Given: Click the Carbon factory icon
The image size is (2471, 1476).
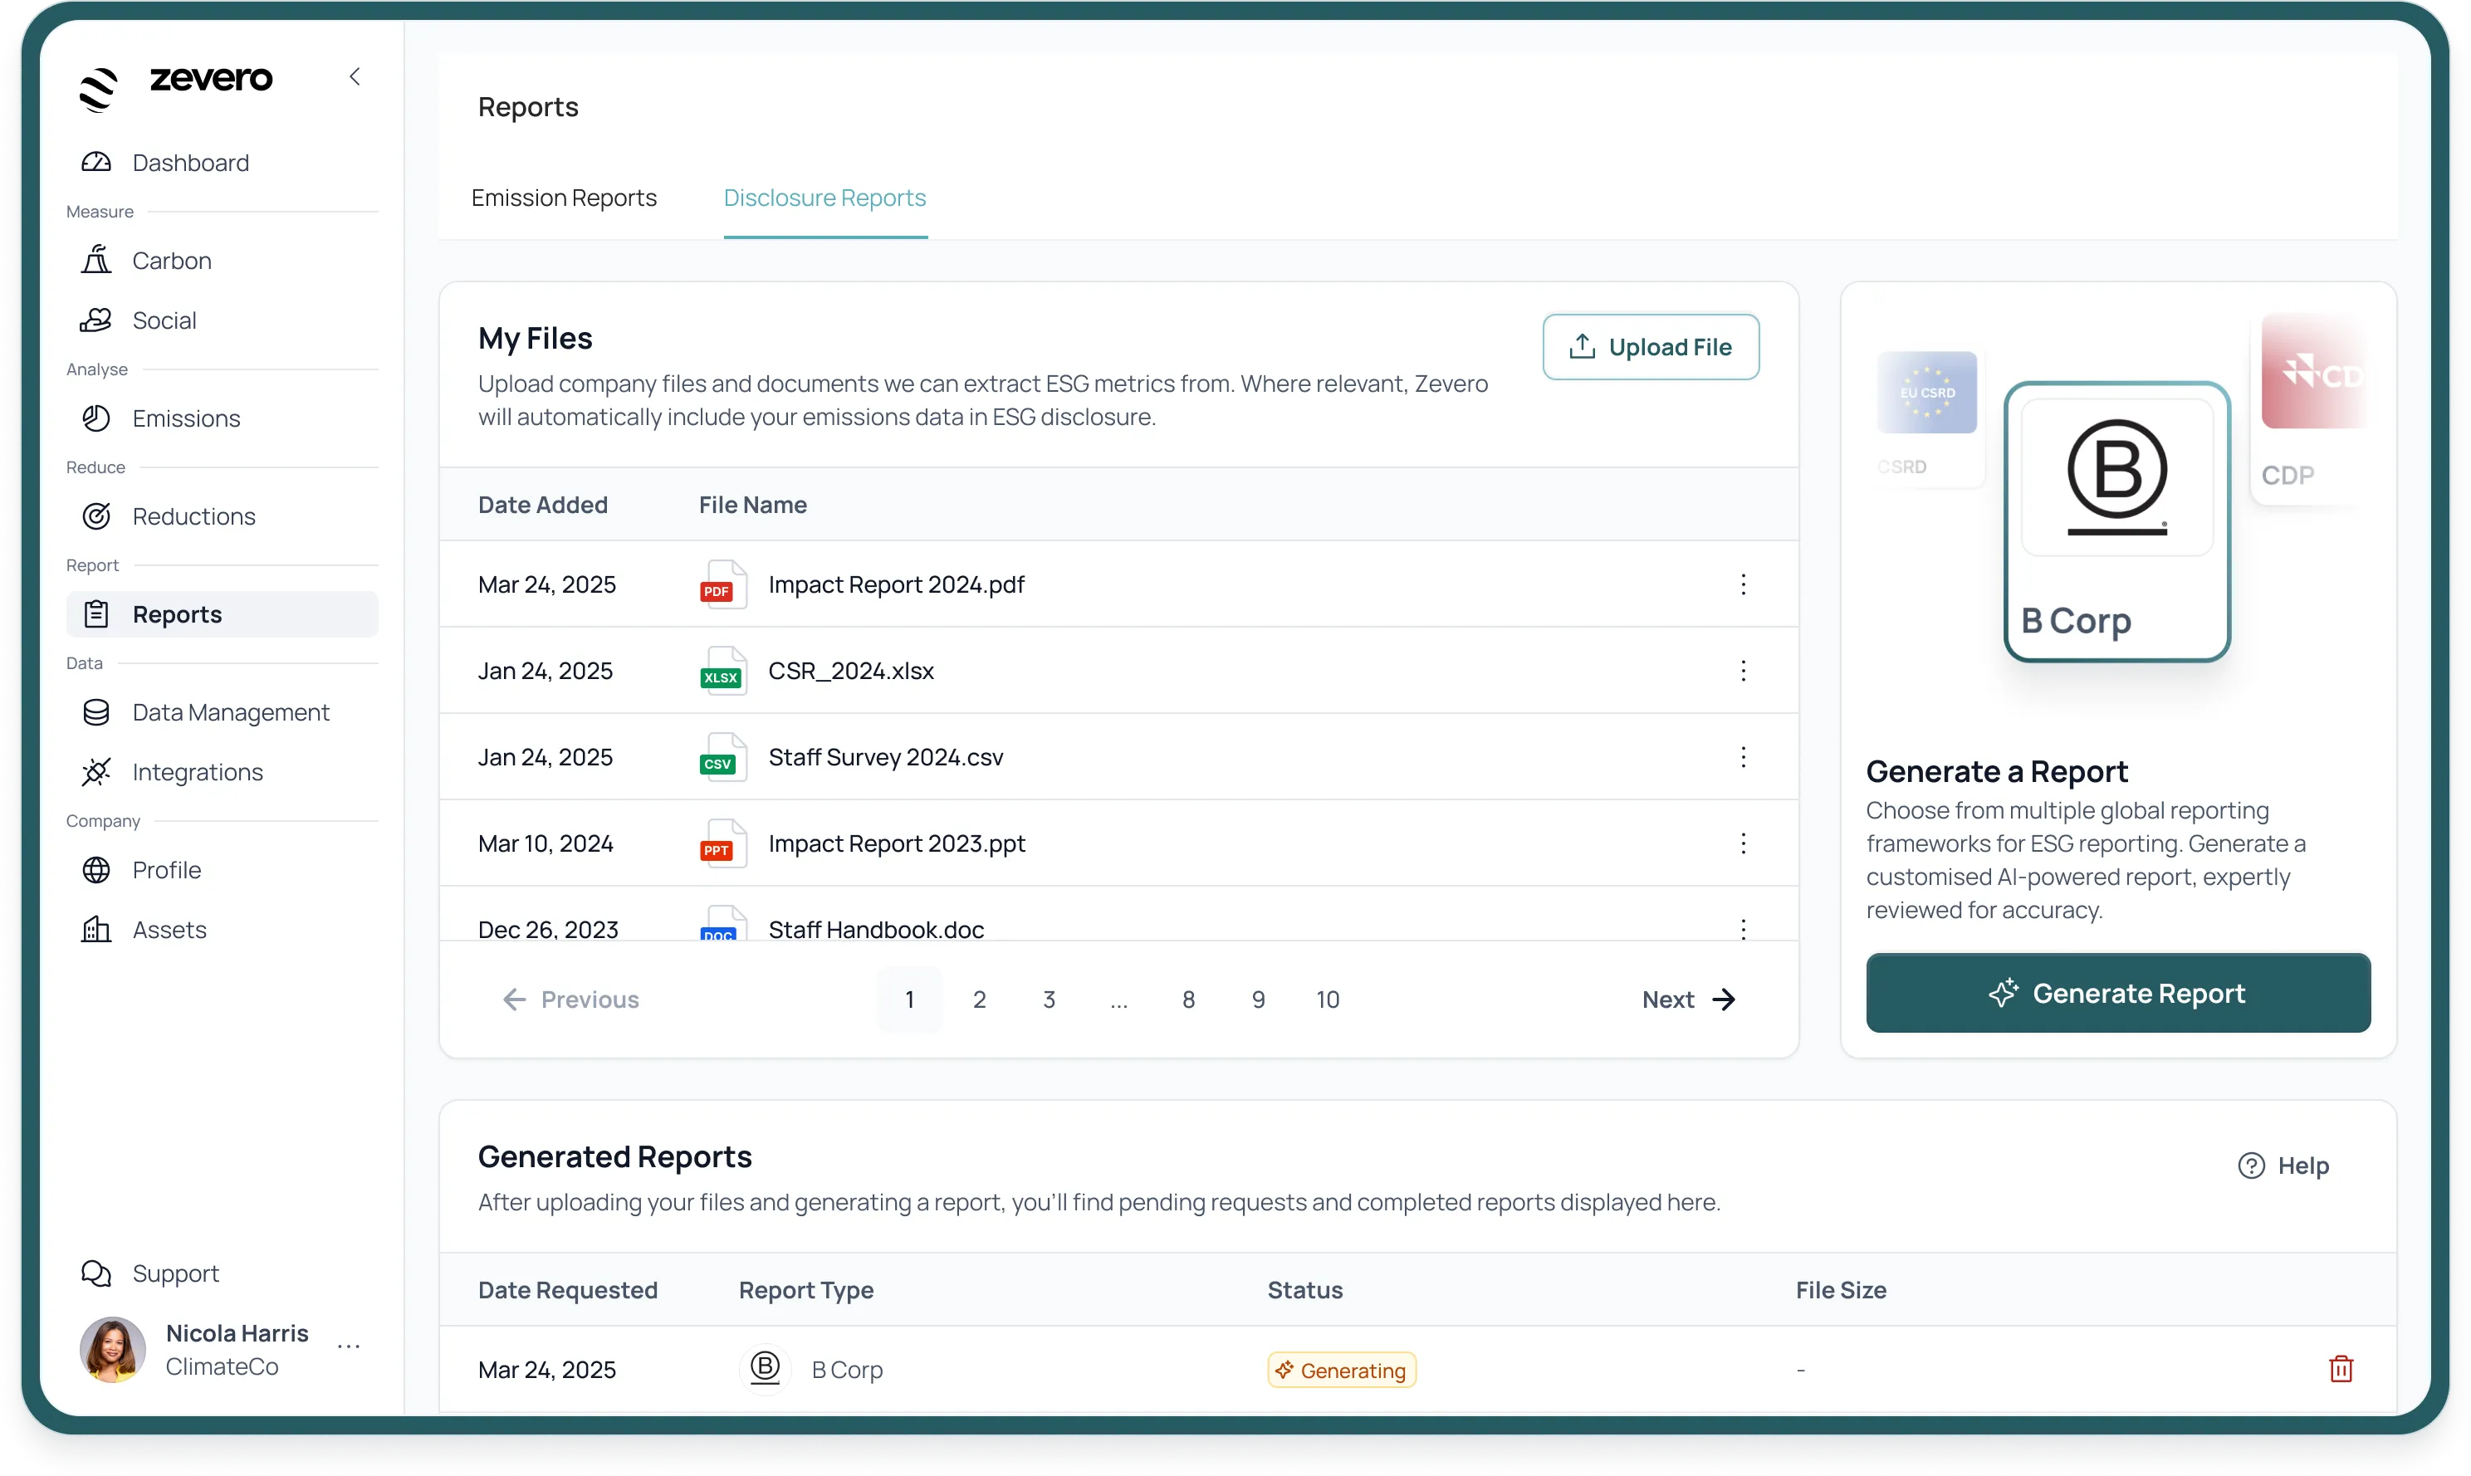Looking at the screenshot, I should [96, 260].
